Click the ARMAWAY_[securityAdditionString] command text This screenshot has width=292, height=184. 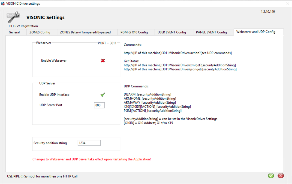pyautogui.click(x=150, y=103)
